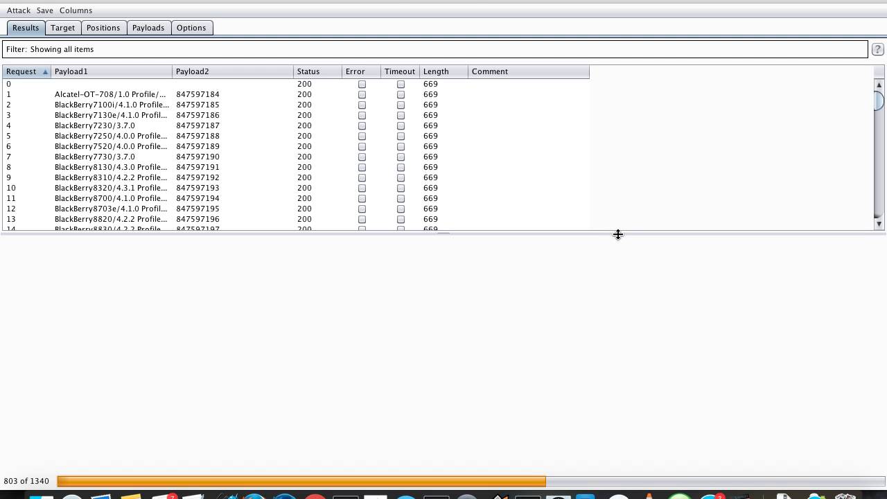
Task: Click Payload2 value 847597184
Action: (x=197, y=94)
